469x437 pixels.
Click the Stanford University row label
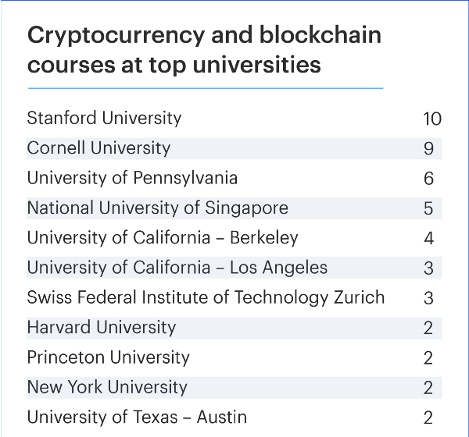coord(104,119)
